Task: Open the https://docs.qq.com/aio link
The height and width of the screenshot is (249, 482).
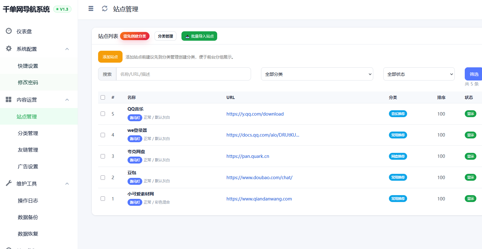Action: (263, 135)
